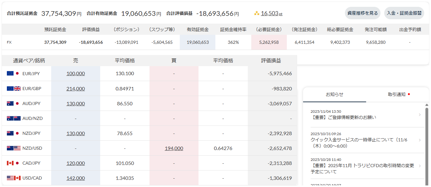
Task: Click order margin value 6,411,354
Action: click(305, 42)
